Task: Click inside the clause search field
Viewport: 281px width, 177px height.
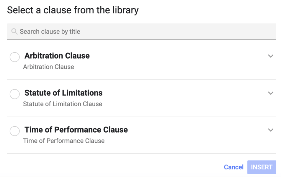Action: 118,31
